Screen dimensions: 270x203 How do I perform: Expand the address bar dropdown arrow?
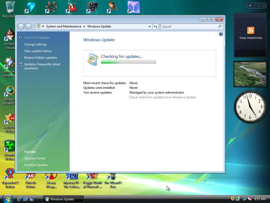click(x=150, y=27)
